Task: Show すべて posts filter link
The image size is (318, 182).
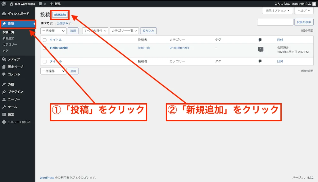Action: pyautogui.click(x=45, y=23)
